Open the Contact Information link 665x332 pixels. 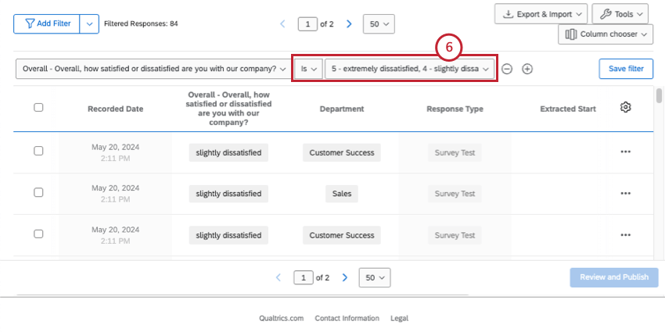347,319
